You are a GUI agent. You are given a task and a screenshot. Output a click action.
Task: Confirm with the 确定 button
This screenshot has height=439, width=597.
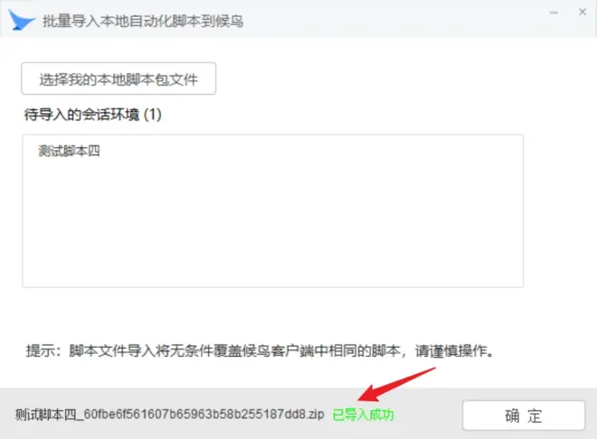tap(524, 416)
